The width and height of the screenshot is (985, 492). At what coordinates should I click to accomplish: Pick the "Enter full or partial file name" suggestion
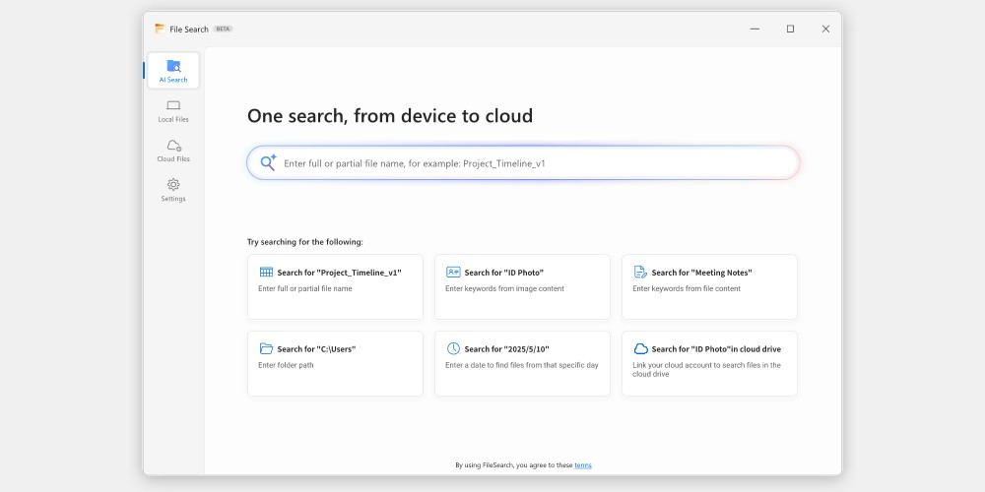click(x=335, y=286)
